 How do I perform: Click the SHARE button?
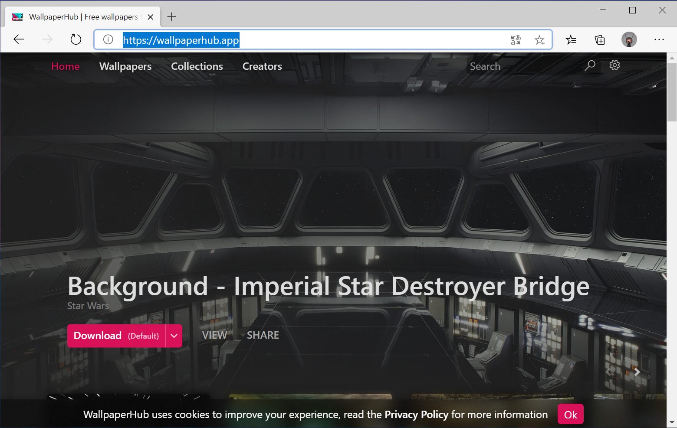pos(263,335)
